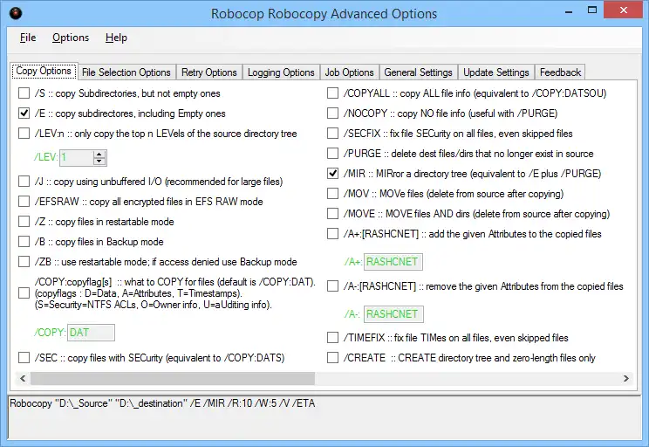Click the /LEV number input field

point(77,157)
